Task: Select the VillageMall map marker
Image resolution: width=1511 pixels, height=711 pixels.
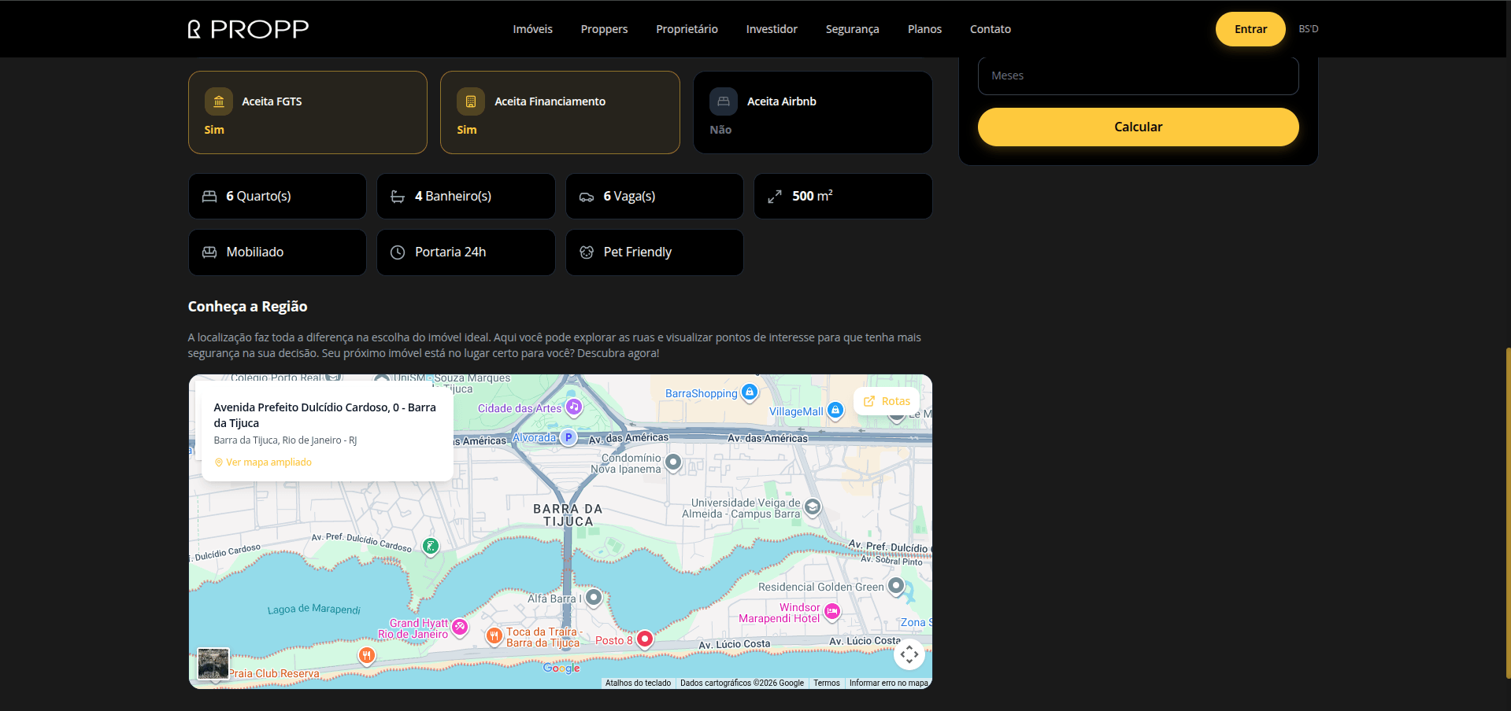Action: click(835, 410)
